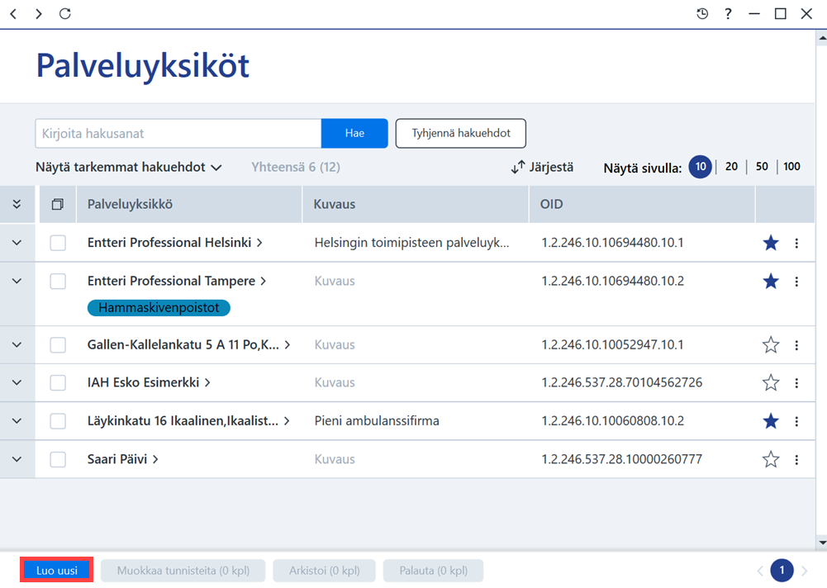The image size is (827, 588).
Task: Open more options for Läykinkatu 16 row
Action: [x=796, y=421]
